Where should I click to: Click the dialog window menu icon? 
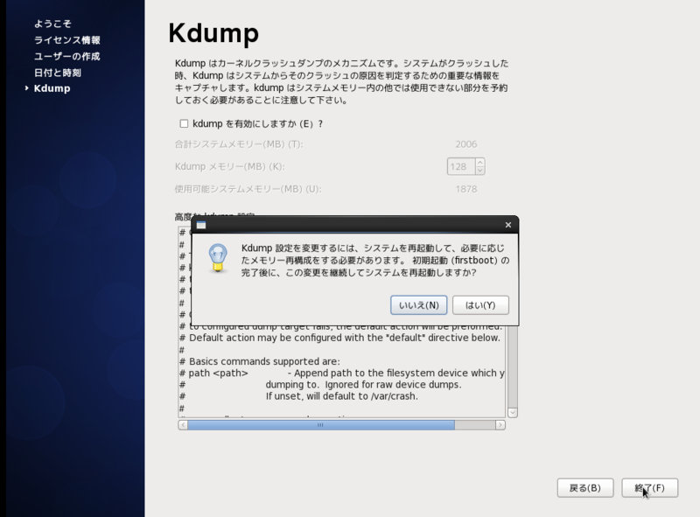pyautogui.click(x=201, y=225)
